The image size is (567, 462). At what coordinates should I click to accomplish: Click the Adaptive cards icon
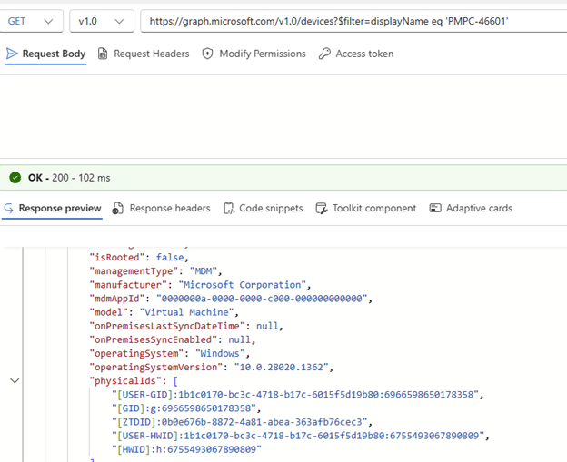435,209
